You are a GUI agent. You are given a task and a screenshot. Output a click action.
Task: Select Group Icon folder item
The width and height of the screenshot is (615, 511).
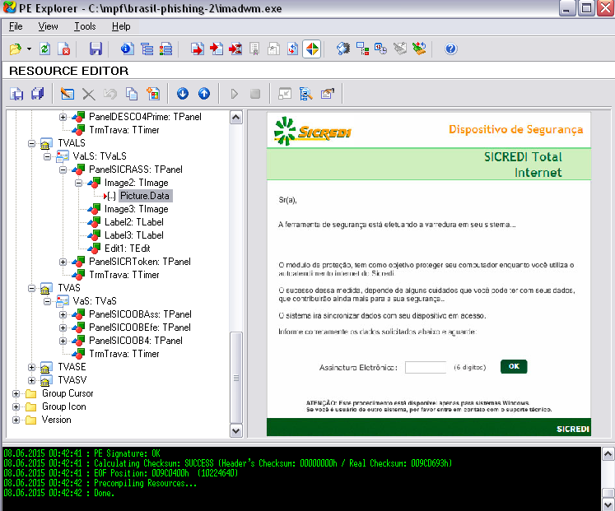click(x=64, y=406)
